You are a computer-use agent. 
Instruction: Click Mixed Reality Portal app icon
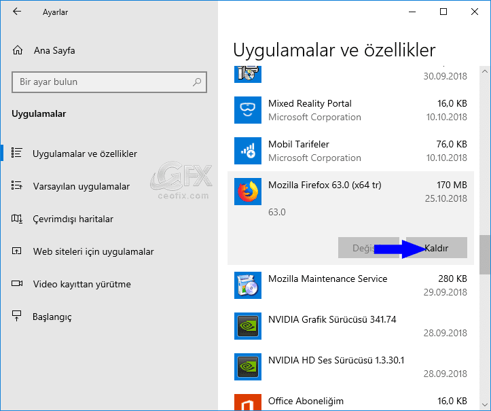[248, 110]
